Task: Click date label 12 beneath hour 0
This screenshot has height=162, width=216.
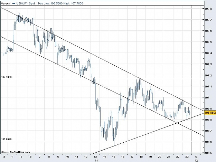Action: click(196, 160)
